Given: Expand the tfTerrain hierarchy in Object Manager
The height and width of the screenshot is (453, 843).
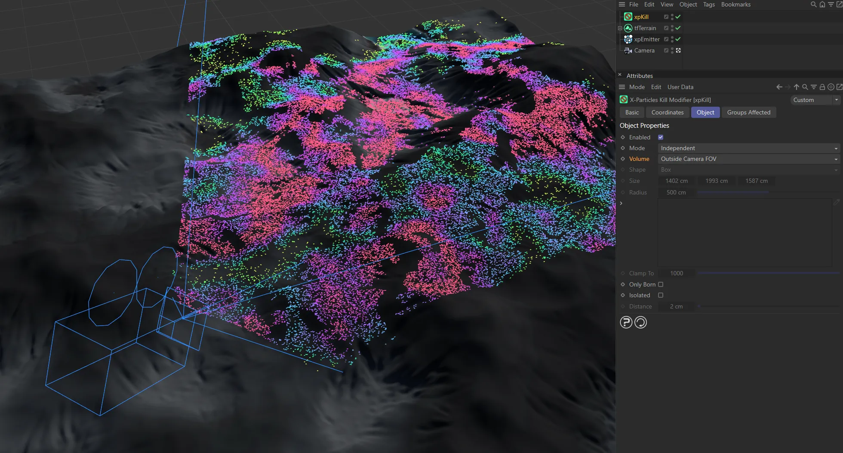Looking at the screenshot, I should tap(620, 28).
